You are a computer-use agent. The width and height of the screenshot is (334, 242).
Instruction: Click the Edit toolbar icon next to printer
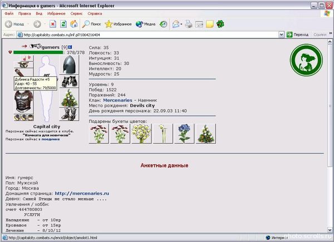coord(199,25)
